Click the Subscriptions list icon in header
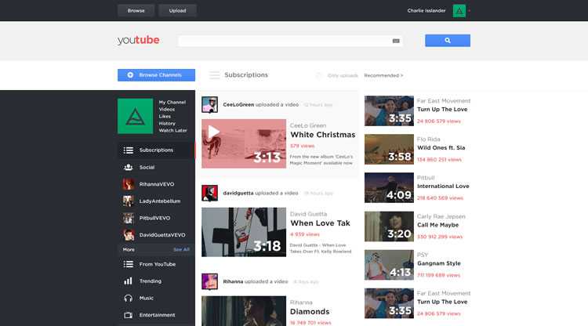This screenshot has width=588, height=326. [x=214, y=75]
